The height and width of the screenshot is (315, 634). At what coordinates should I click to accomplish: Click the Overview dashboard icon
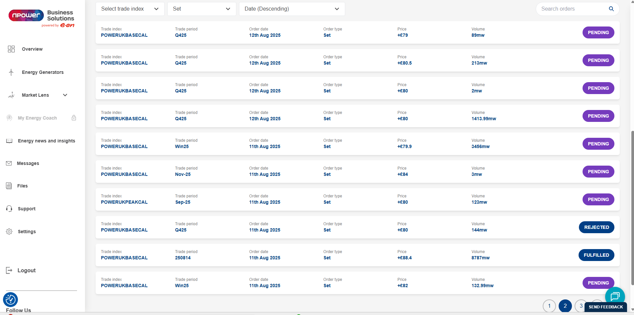click(11, 49)
